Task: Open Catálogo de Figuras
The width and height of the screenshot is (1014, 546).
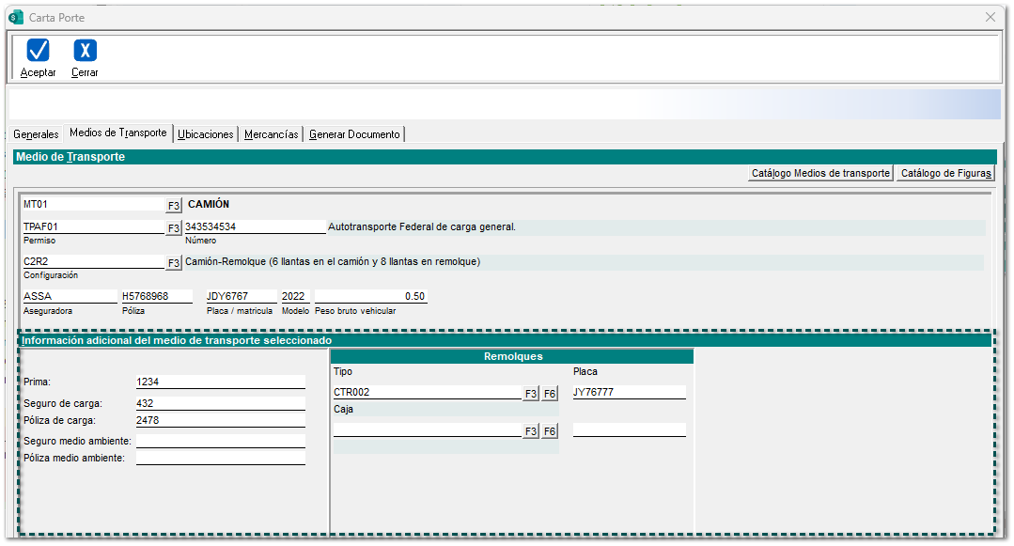Action: click(x=944, y=173)
